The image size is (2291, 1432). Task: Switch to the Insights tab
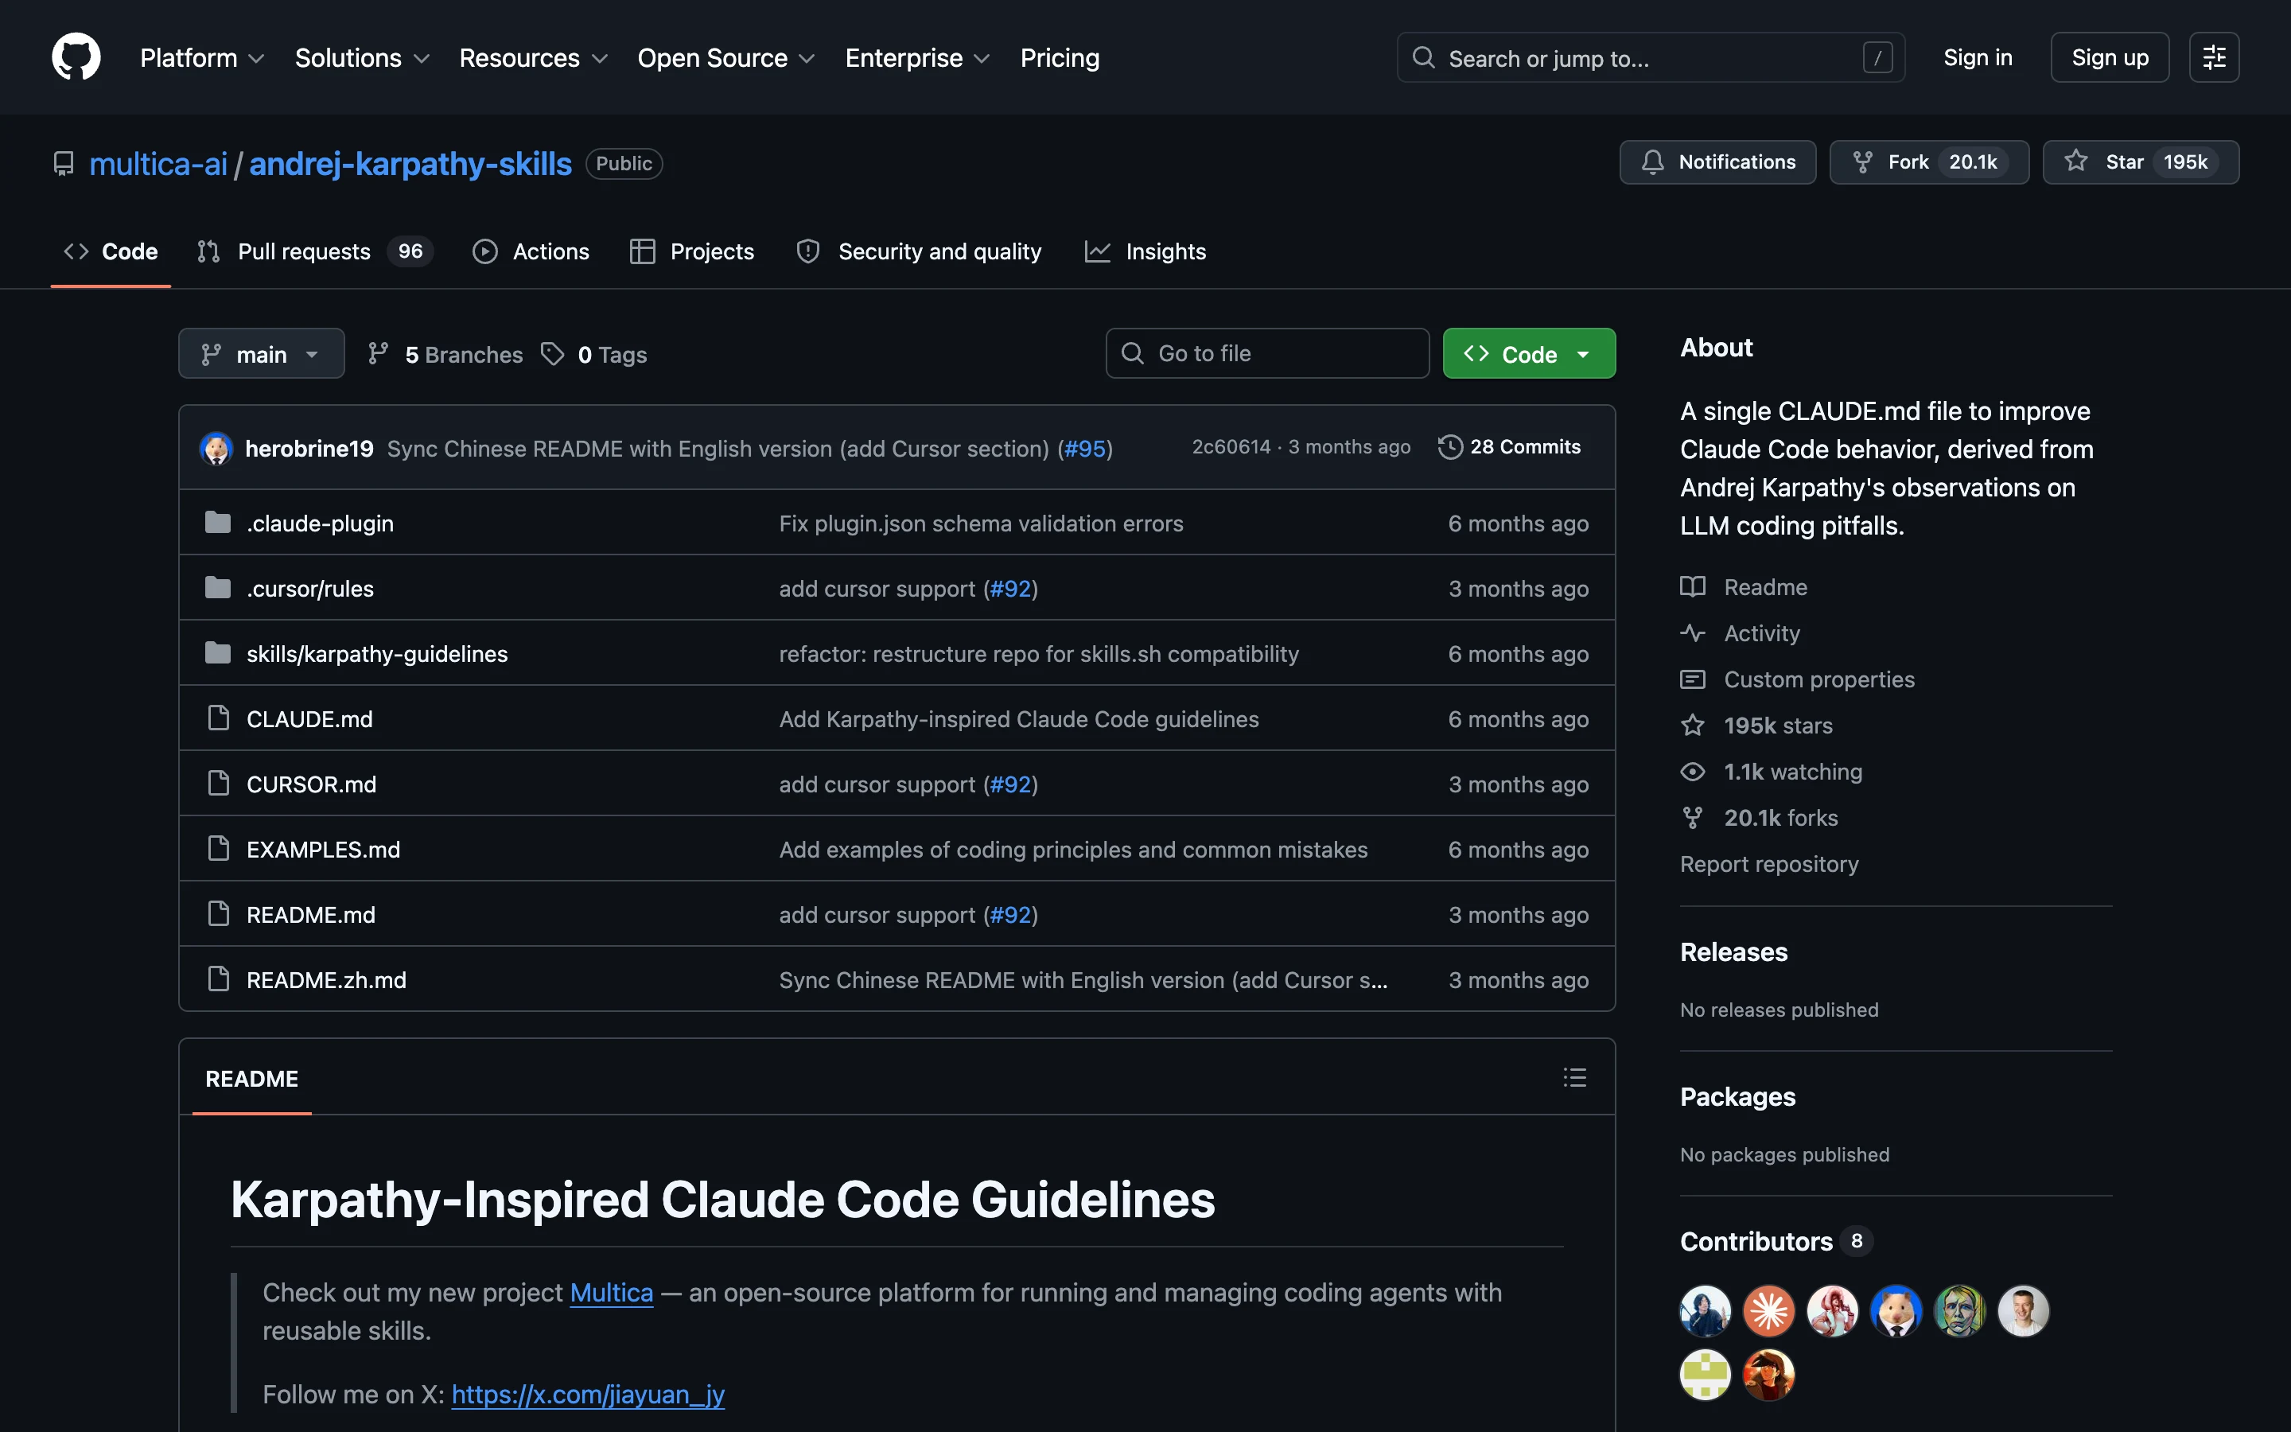tap(1145, 251)
